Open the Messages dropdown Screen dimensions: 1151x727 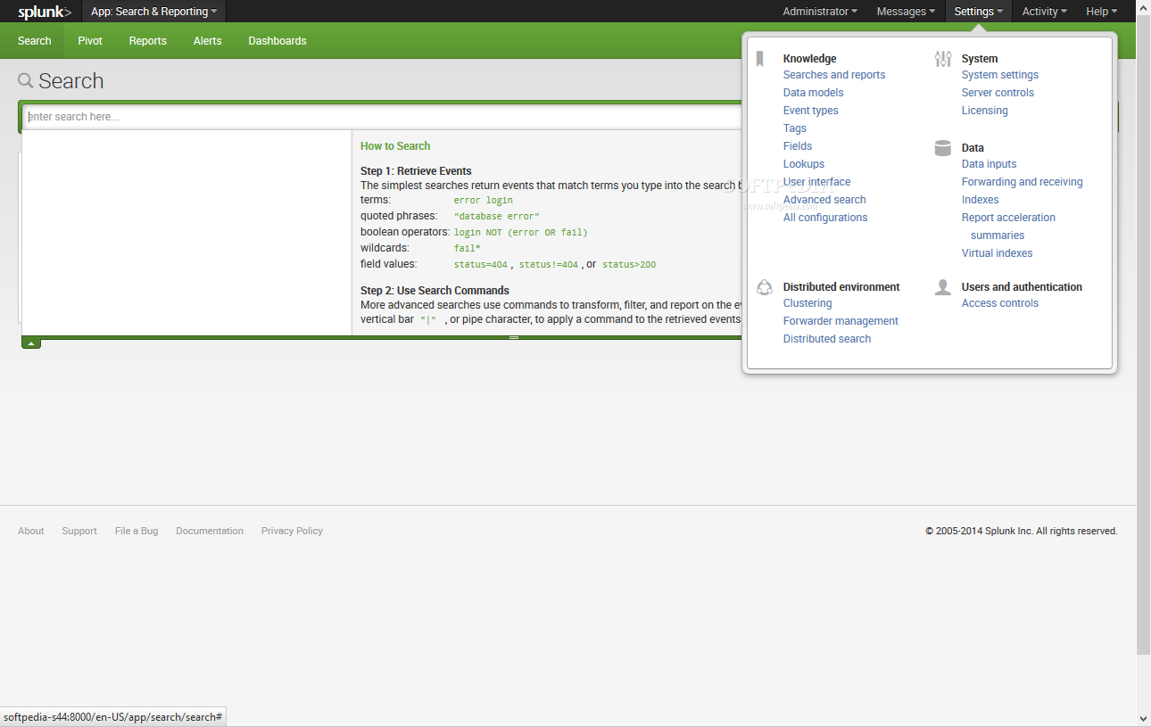coord(906,12)
